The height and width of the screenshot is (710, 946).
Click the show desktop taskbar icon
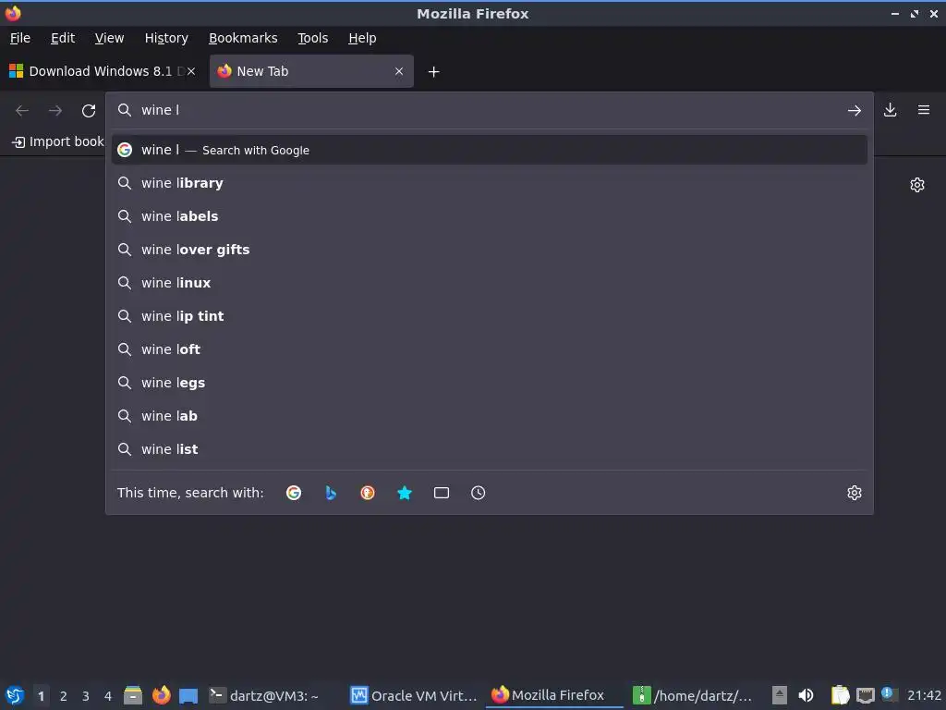[x=188, y=696]
